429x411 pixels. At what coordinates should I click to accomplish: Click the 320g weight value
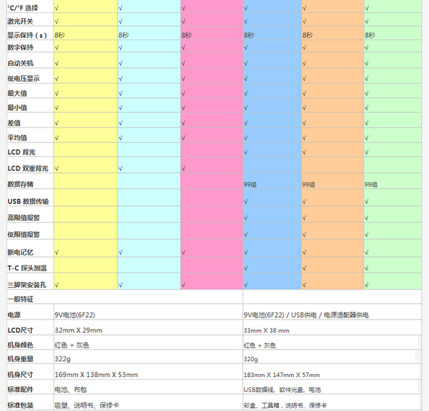pyautogui.click(x=250, y=359)
